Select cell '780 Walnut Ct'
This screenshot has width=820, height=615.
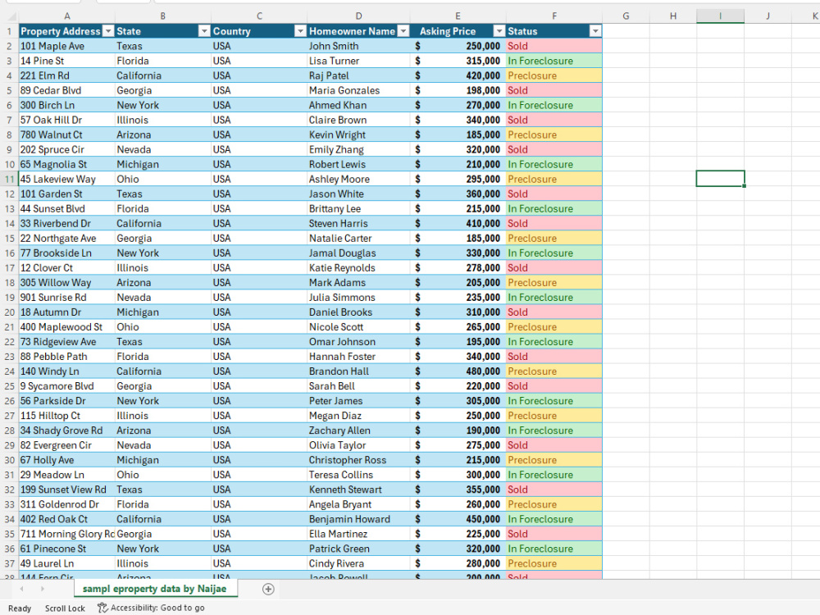(x=67, y=134)
